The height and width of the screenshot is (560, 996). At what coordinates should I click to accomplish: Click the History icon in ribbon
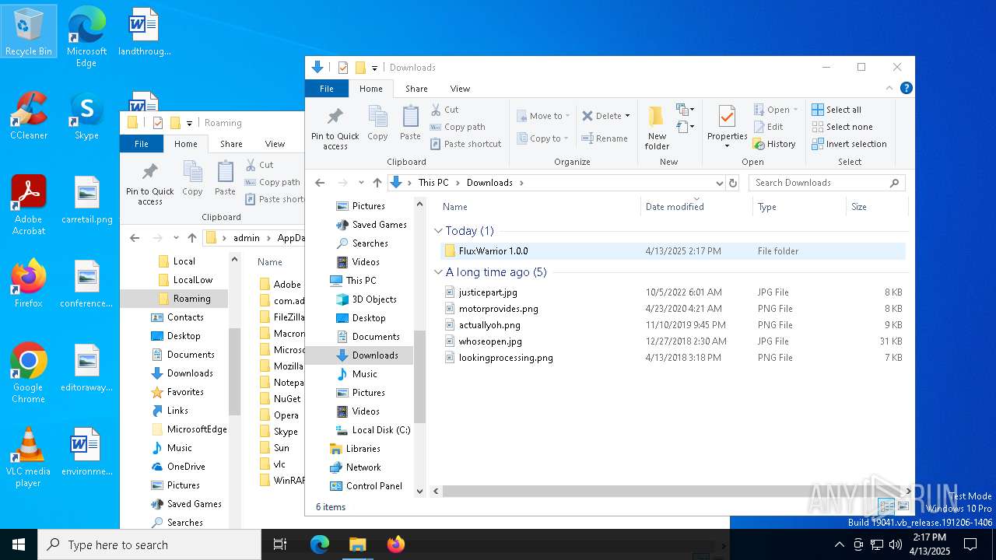774,144
